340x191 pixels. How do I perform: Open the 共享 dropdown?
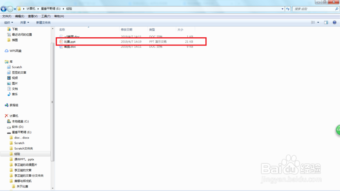(24, 22)
